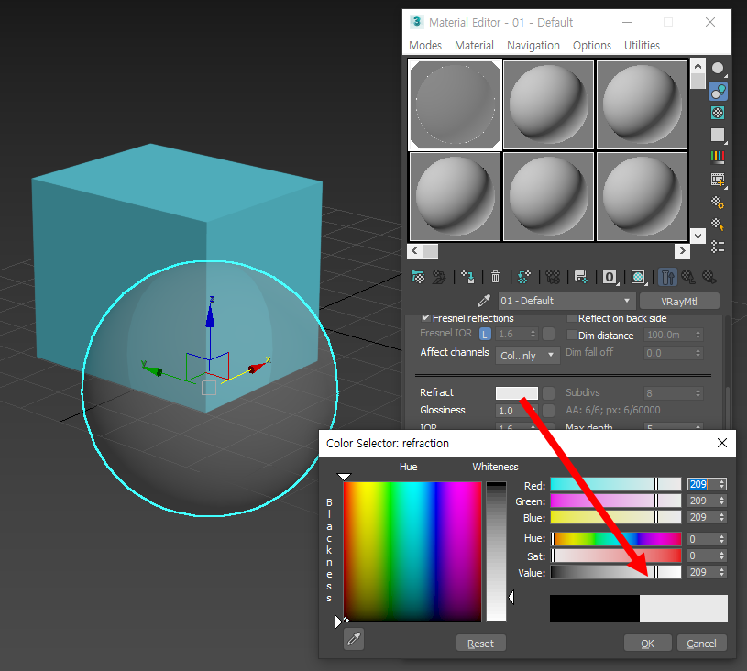This screenshot has width=747, height=671.
Task: Click Make Preview film icon
Action: tap(718, 180)
